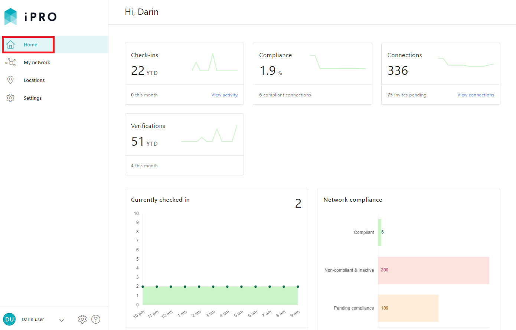Click the 4 this month text
The image size is (516, 330).
[144, 166]
